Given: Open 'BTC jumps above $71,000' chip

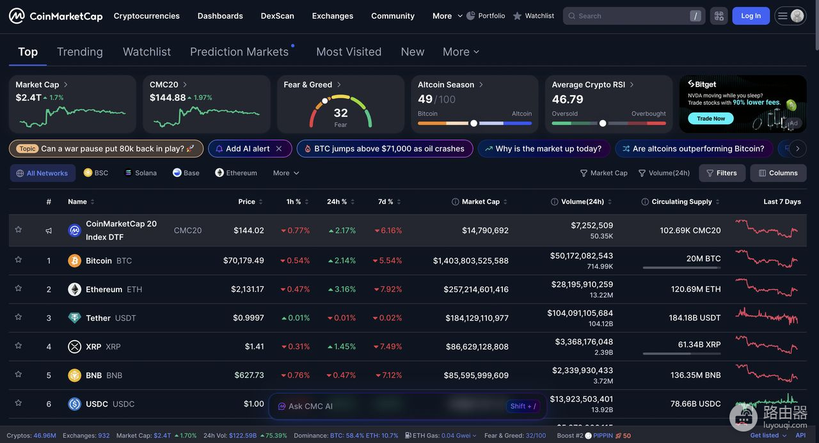Looking at the screenshot, I should [x=385, y=149].
